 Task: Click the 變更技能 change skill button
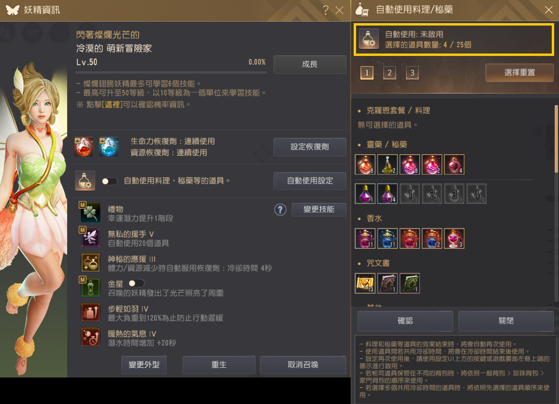click(319, 209)
